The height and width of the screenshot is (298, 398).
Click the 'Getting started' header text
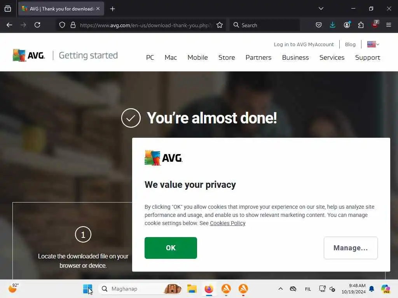pos(88,55)
